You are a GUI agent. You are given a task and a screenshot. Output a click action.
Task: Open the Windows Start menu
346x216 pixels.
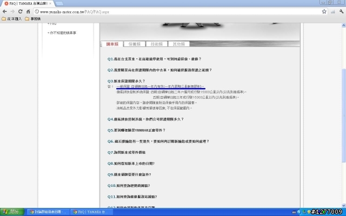pyautogui.click(x=12, y=212)
